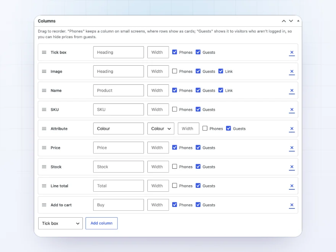Viewport: 336px width, 252px height.
Task: Click the drag handle for the SKU row
Action: click(44, 110)
